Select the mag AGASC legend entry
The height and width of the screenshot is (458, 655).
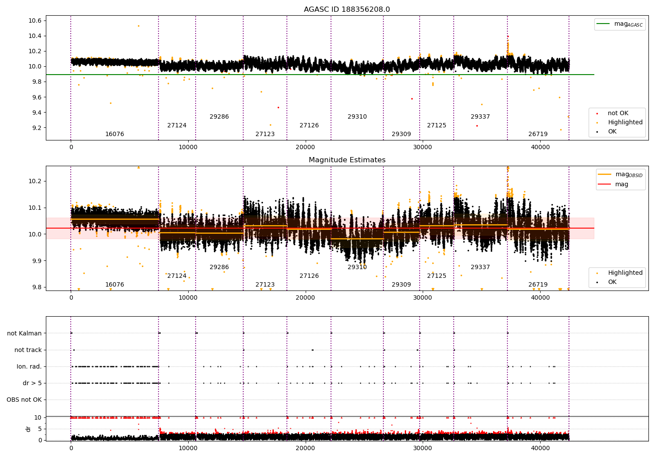(x=620, y=24)
